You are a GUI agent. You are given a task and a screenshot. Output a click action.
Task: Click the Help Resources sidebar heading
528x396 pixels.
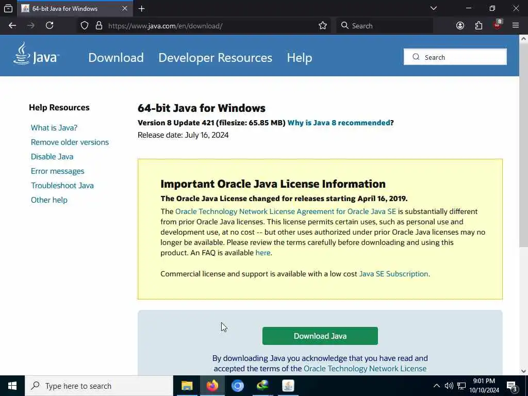tap(59, 107)
